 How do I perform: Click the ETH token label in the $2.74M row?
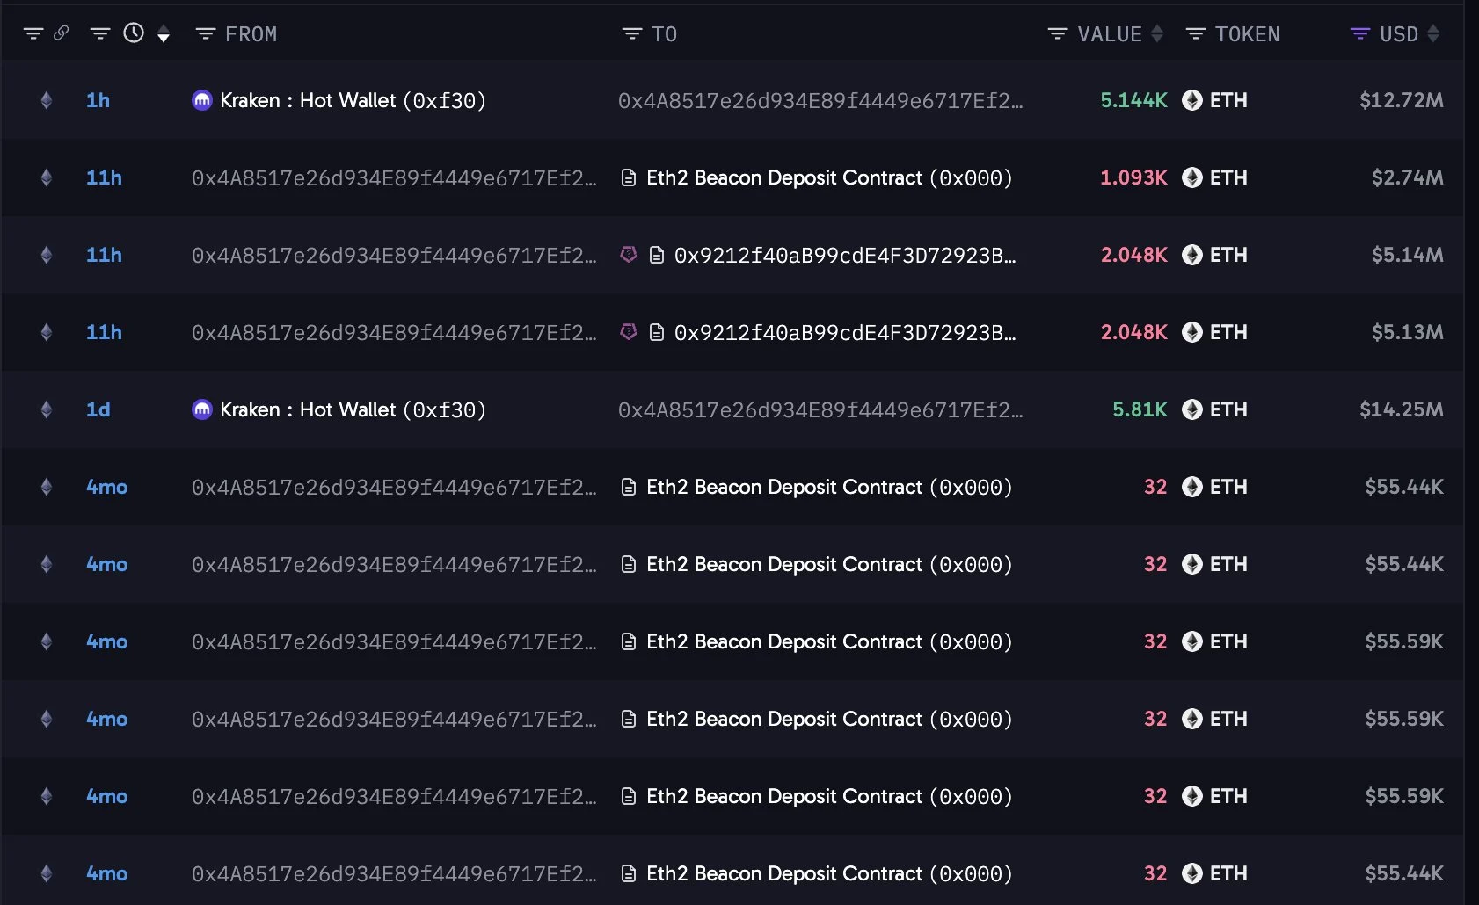coord(1228,177)
